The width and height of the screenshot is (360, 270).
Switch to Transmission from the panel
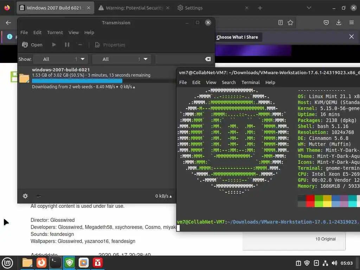(98, 263)
